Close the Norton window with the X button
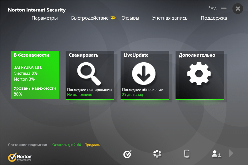Screen dimensions: 248x165 click(x=238, y=8)
